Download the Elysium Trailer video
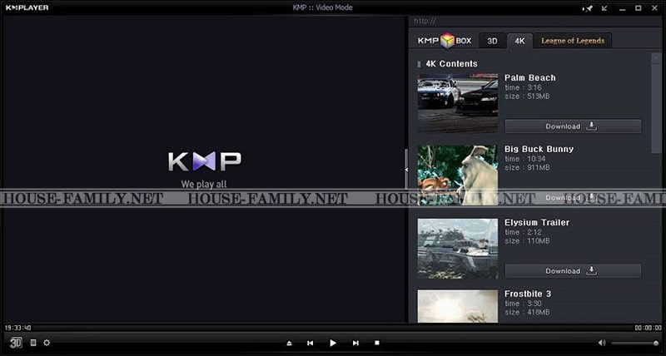This screenshot has height=356, width=666. tap(573, 271)
